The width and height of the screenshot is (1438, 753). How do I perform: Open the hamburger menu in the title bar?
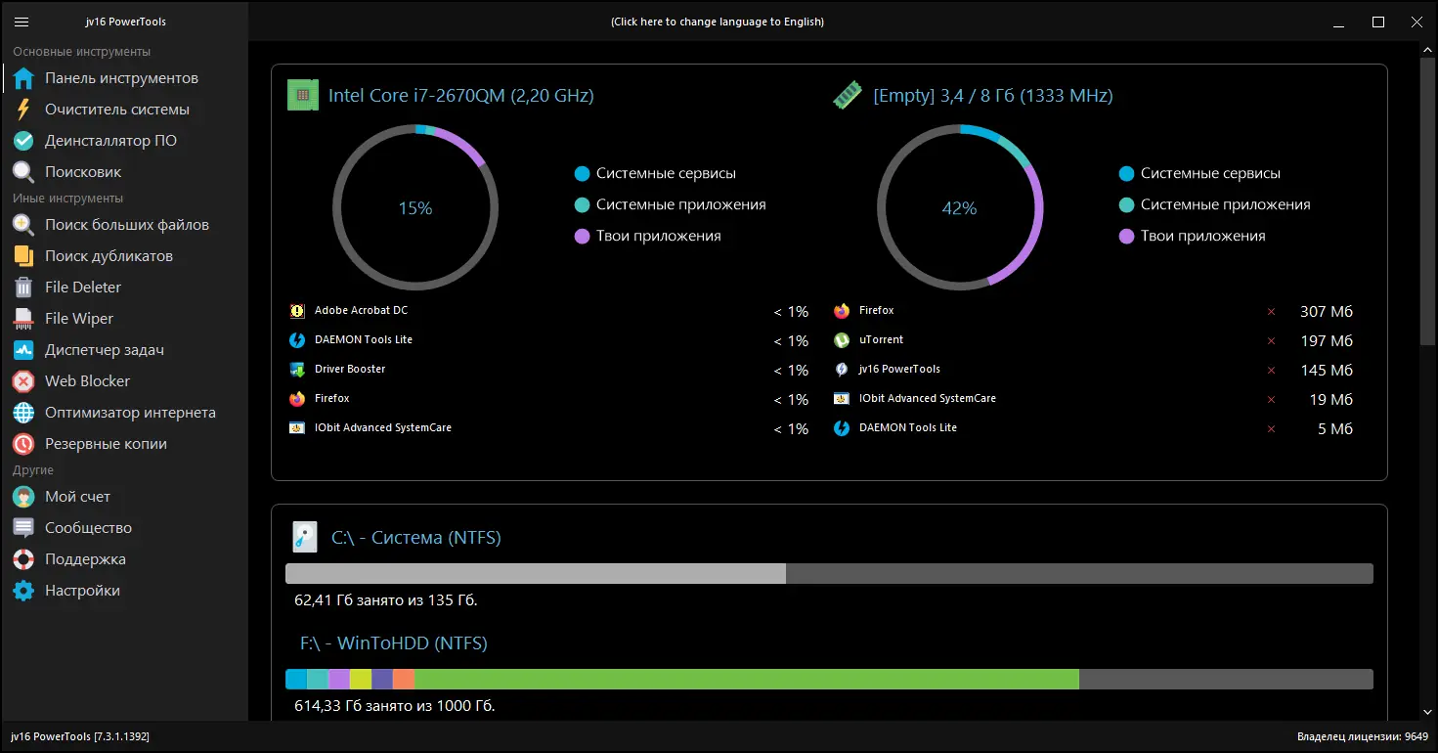click(x=22, y=22)
